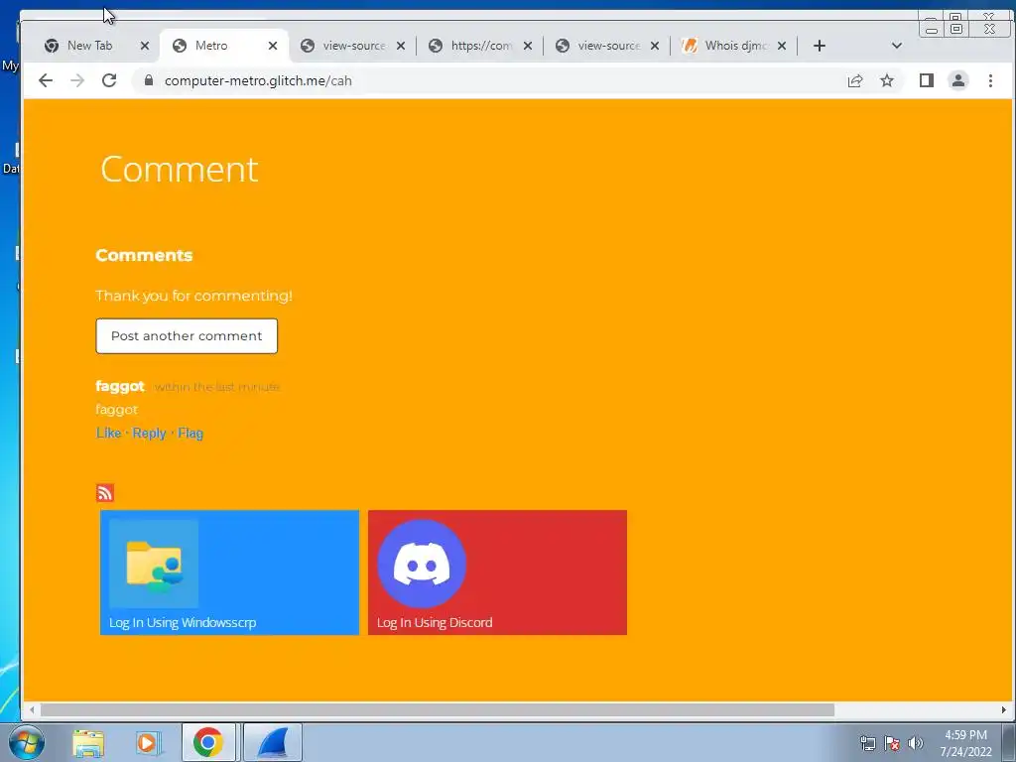
Task: Close the https://com tab
Action: pyautogui.click(x=528, y=46)
